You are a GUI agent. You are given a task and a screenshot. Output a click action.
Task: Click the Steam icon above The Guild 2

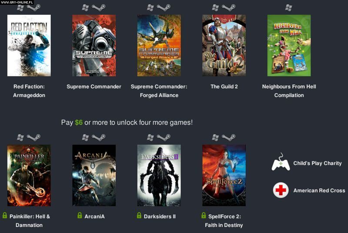229,8
